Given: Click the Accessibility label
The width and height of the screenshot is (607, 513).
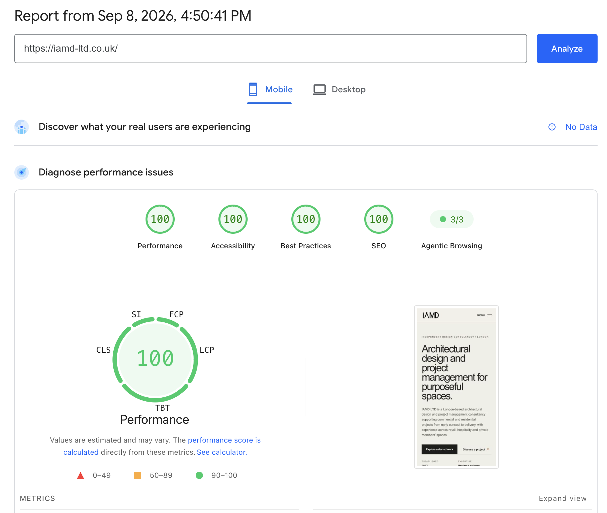Looking at the screenshot, I should tap(233, 246).
